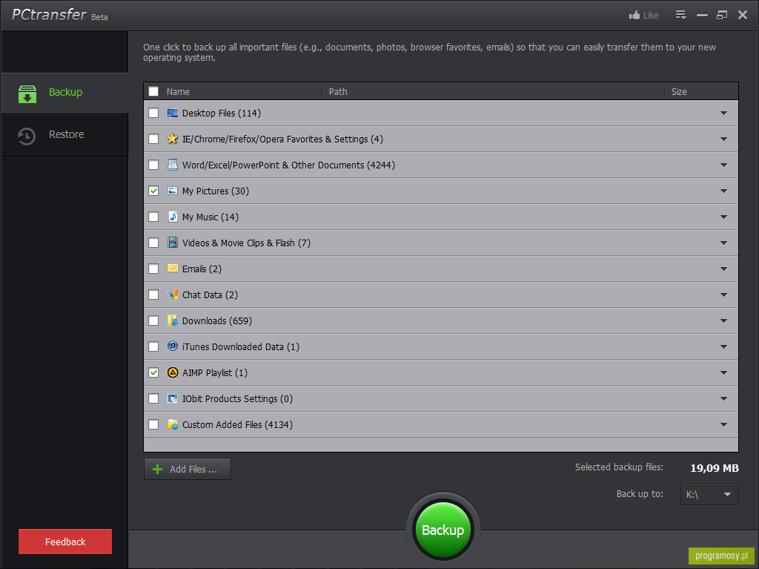
Task: Check the Chat Data checkbox
Action: pyautogui.click(x=153, y=295)
